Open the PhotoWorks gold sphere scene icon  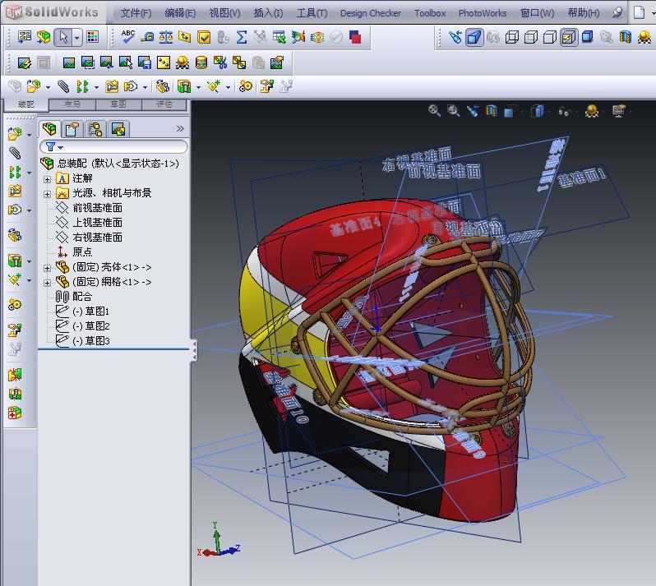pos(182,63)
